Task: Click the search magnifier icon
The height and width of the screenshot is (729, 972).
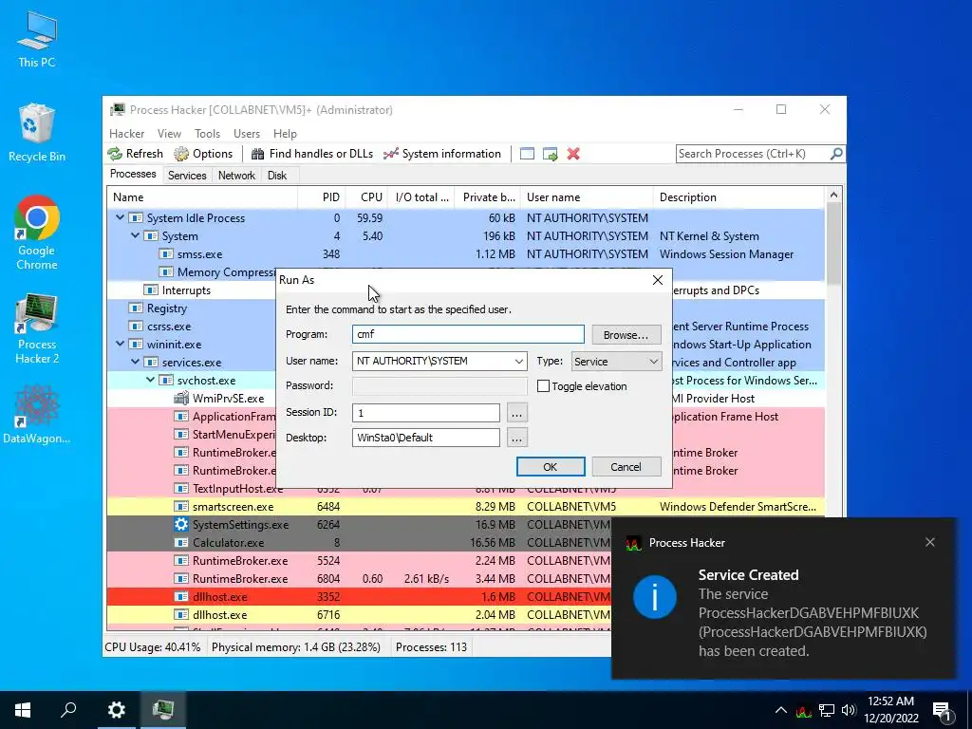Action: (836, 153)
